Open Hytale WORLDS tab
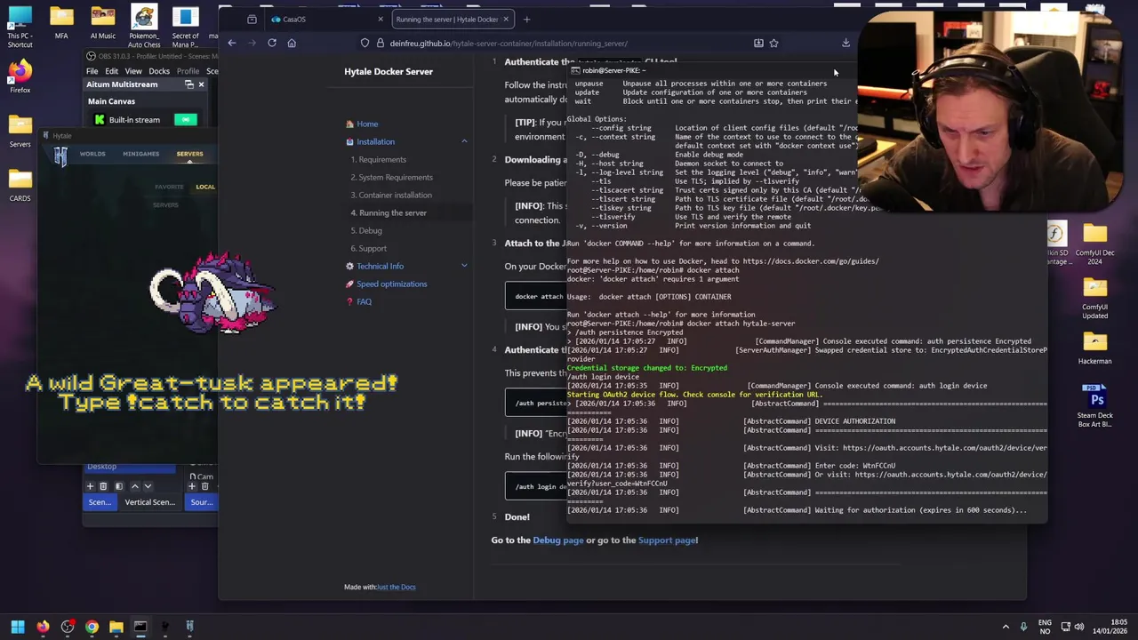Screen dimensions: 1138x640 point(92,154)
